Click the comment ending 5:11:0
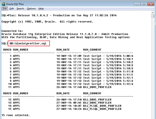This screenshot has height=119, width=156. tap(108, 72)
